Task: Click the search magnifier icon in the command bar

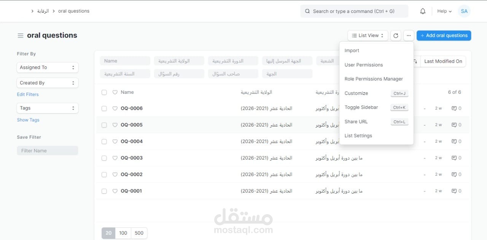Action: click(x=307, y=11)
